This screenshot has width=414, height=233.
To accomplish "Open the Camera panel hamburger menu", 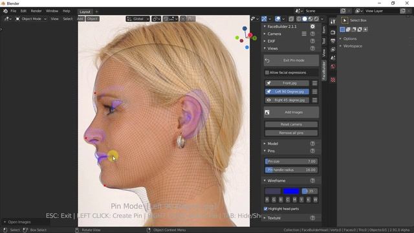I will tap(304, 34).
